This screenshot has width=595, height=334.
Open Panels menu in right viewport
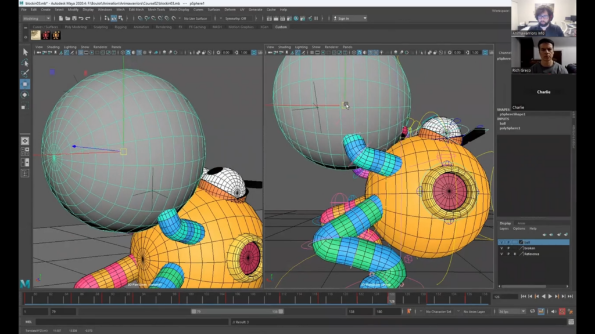point(347,47)
